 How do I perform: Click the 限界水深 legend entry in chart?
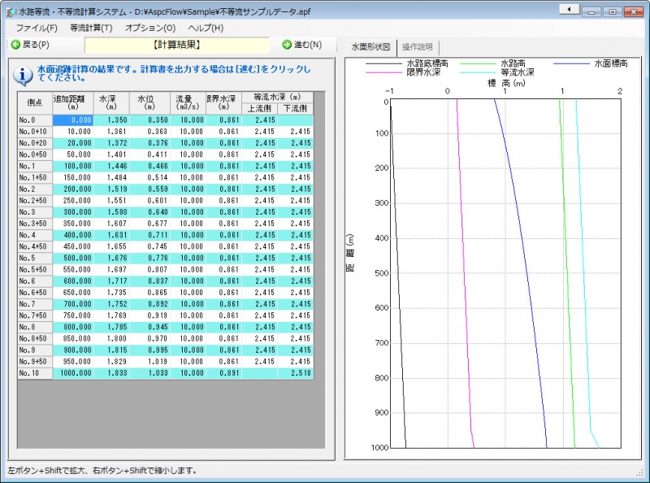pos(403,72)
